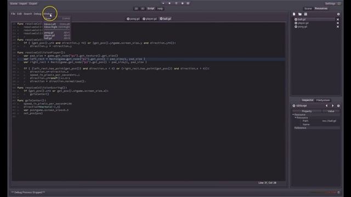351x197 pixels.
Task: Select the ball.gd script tab
Action: [x=166, y=19]
